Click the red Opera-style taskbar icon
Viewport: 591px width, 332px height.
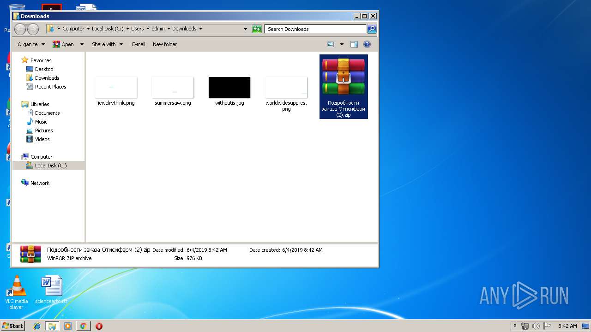click(x=99, y=326)
